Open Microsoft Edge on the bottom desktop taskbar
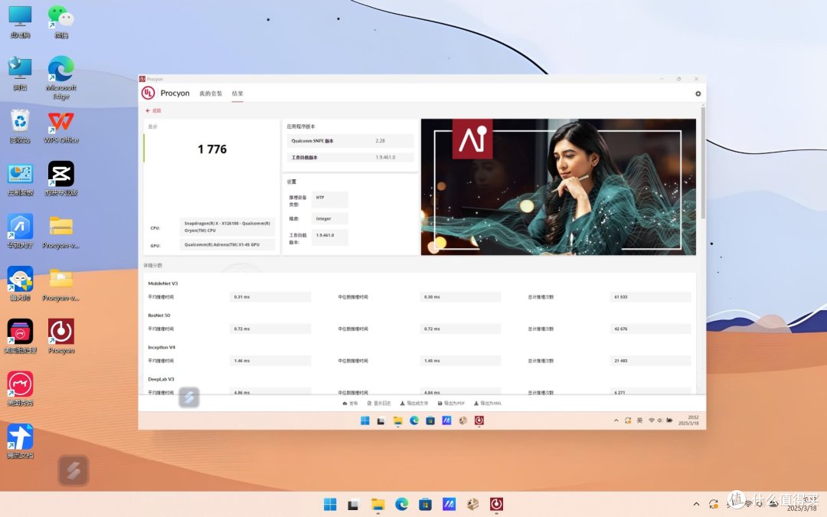 coord(401,504)
